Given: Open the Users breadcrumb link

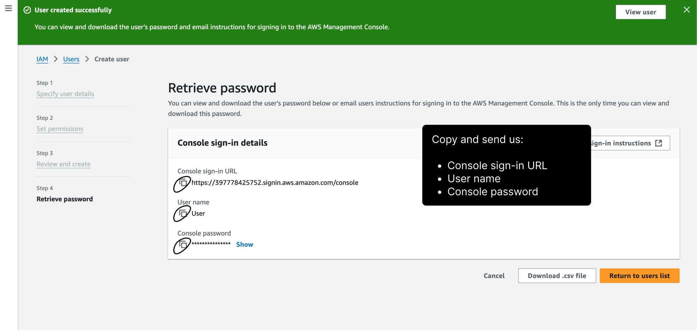Looking at the screenshot, I should [x=71, y=59].
